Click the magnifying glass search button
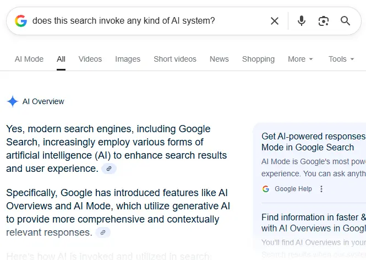Image resolution: width=366 pixels, height=260 pixels. tap(346, 21)
